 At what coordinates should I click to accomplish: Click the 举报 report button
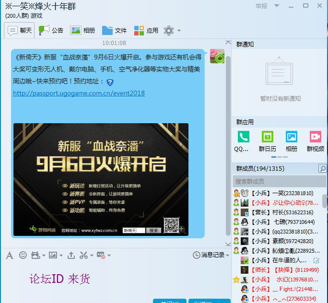[x=261, y=6]
